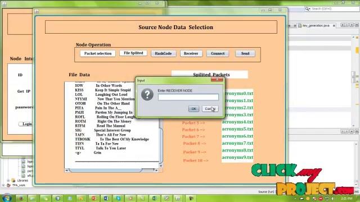Click the taskbar clock
Viewport: 360px width, 202px height.
tap(346, 198)
